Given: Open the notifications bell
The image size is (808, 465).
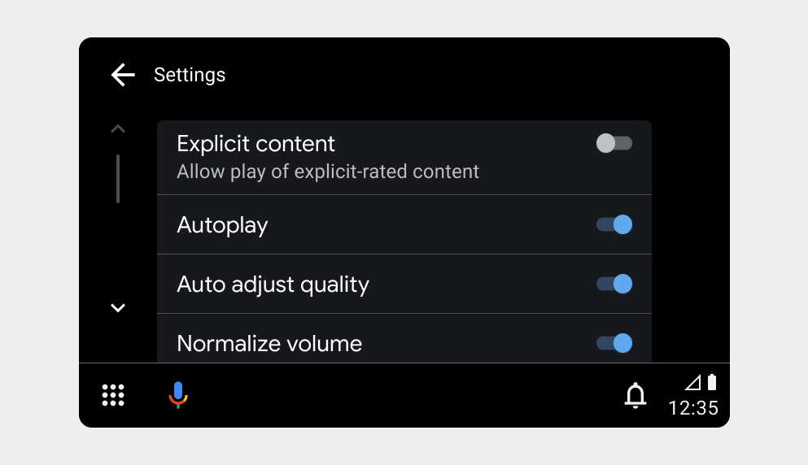Looking at the screenshot, I should coord(635,395).
